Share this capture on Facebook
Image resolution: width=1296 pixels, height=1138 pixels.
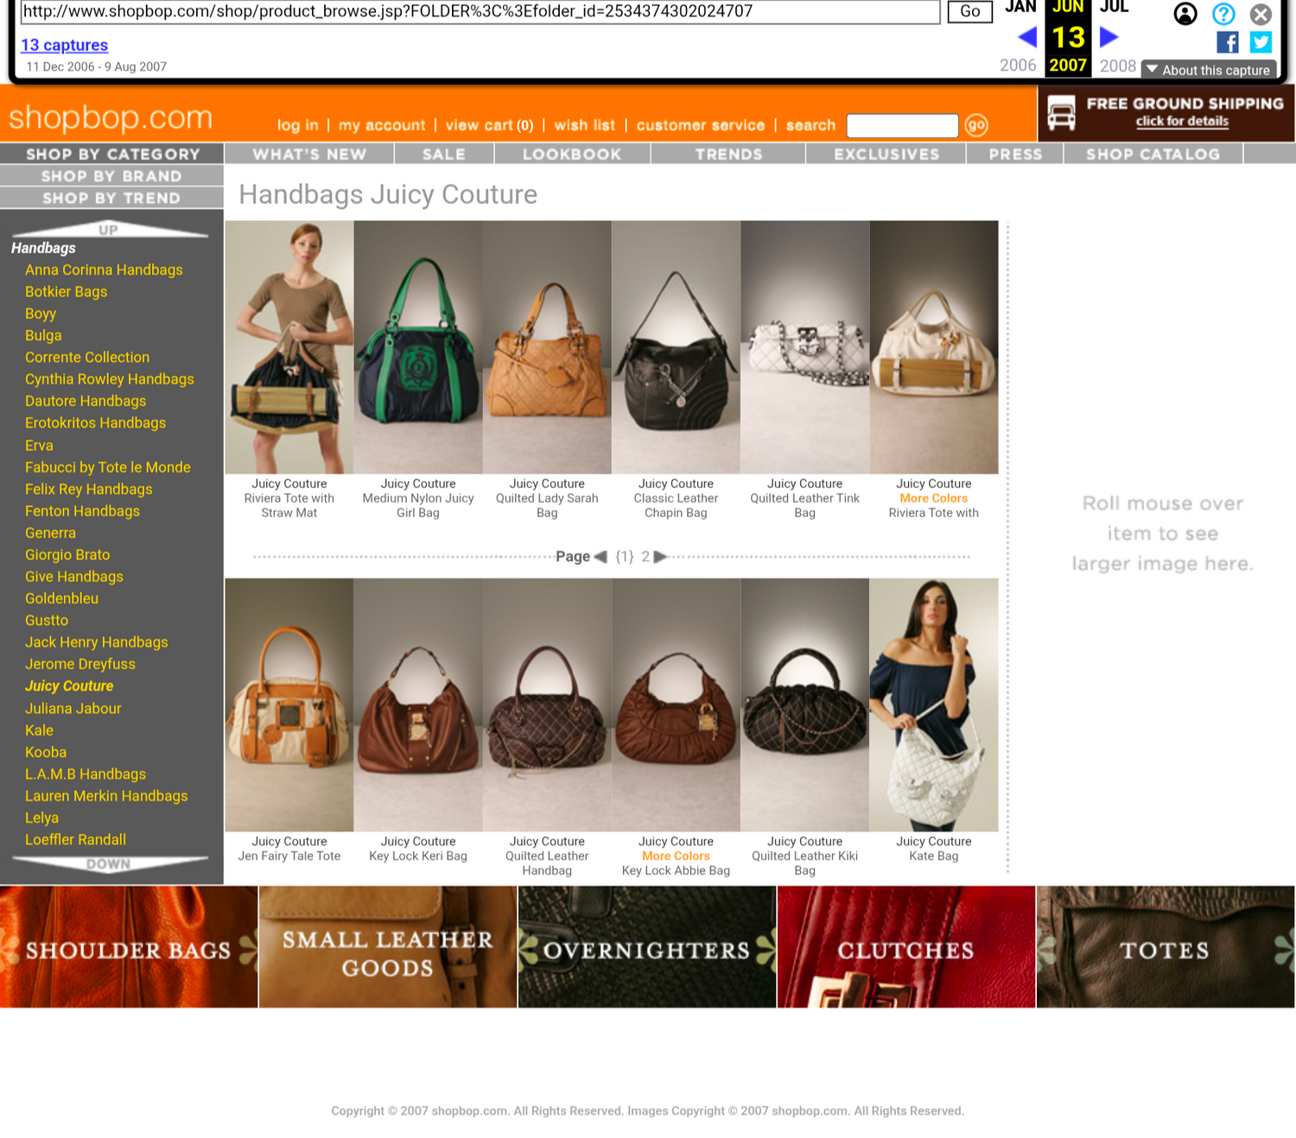point(1227,41)
